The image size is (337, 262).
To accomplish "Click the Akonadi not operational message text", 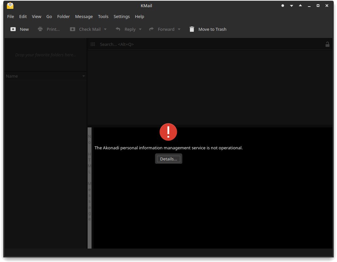I will [169, 148].
